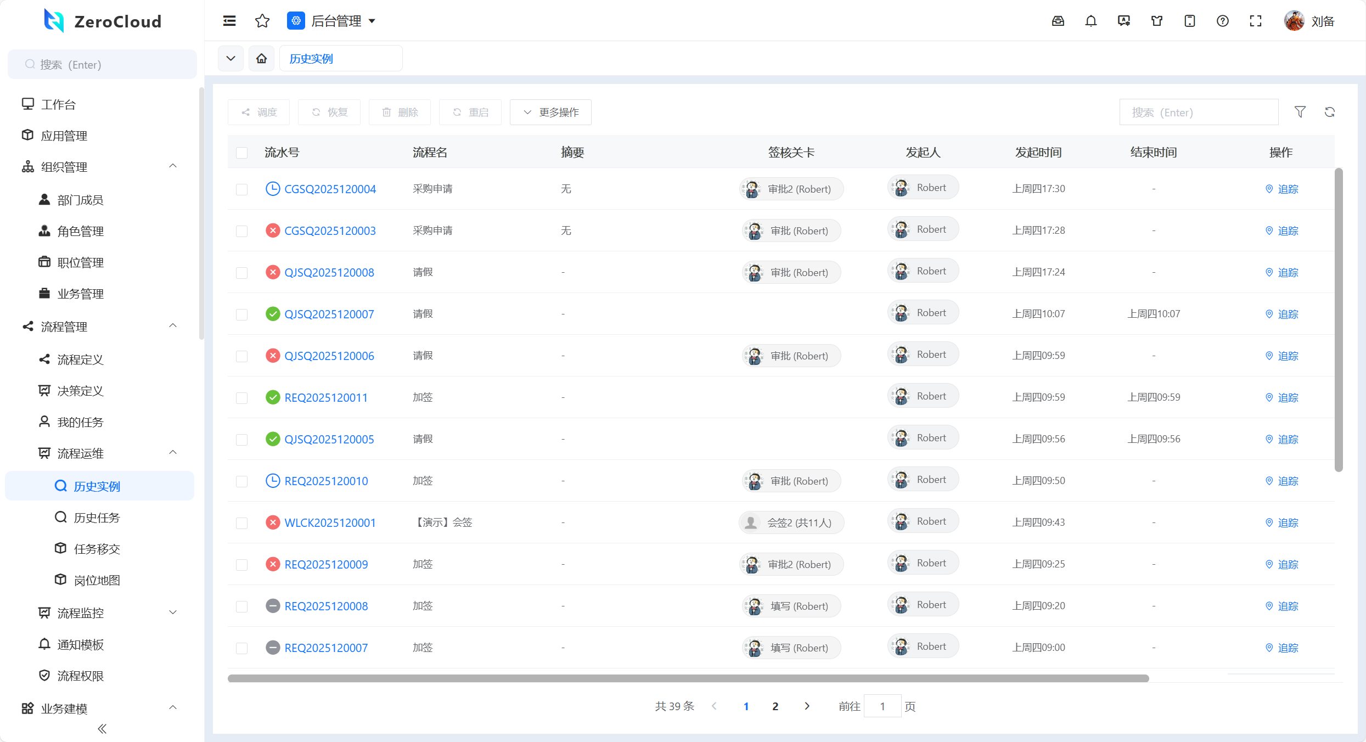This screenshot has width=1366, height=742.
Task: Collapse sidebar with double-chevron icon
Action: coord(102,729)
